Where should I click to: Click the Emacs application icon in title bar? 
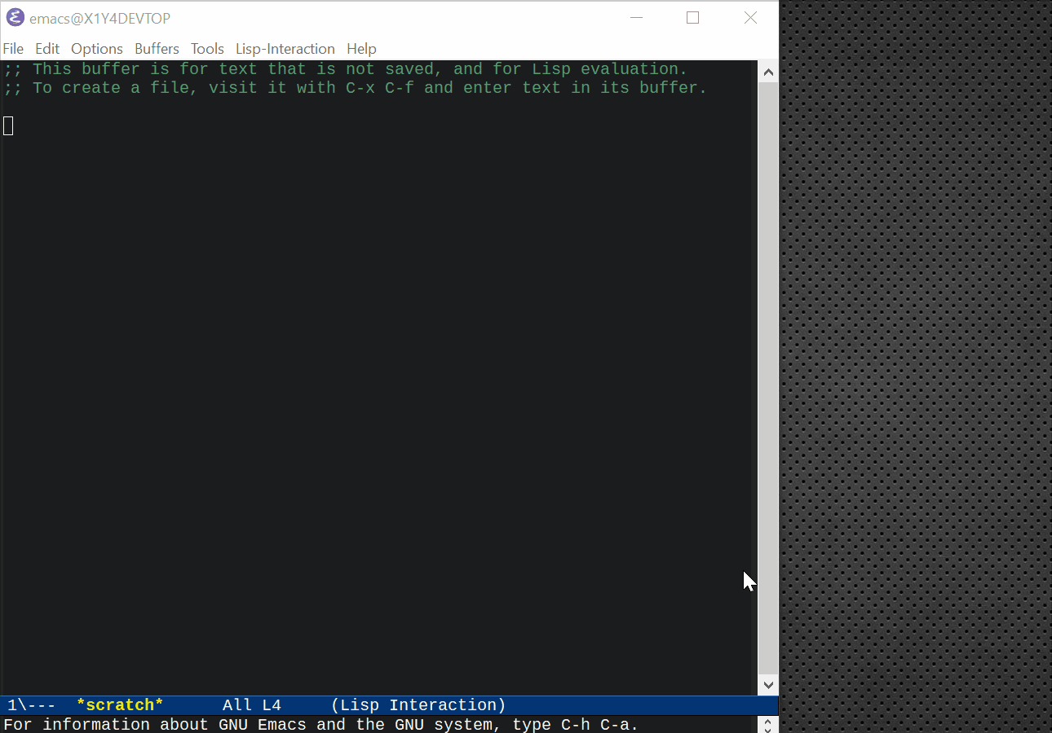click(15, 18)
